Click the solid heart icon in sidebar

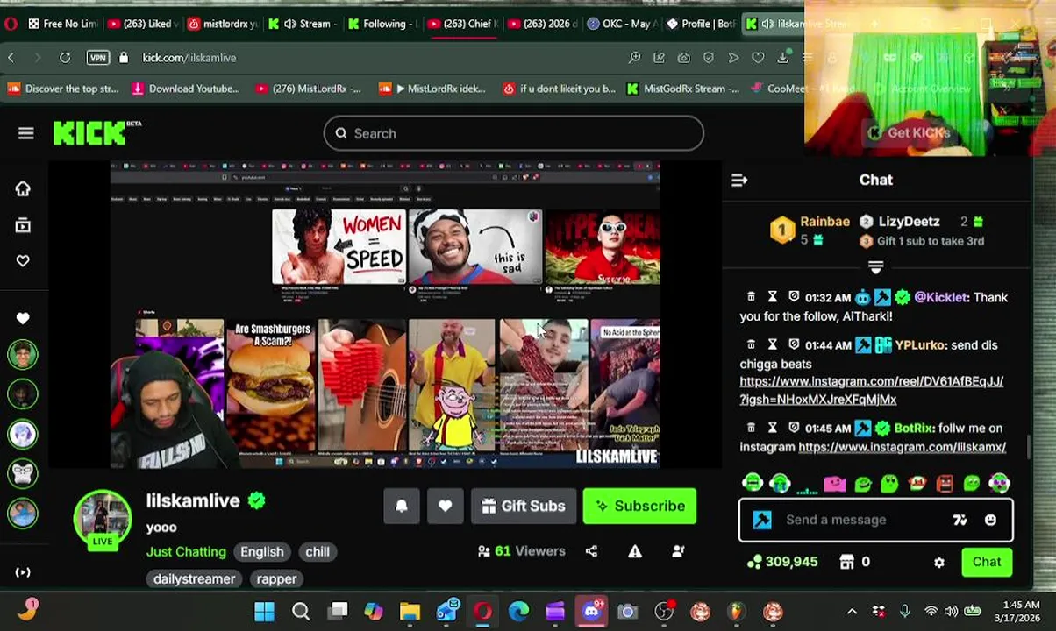[x=23, y=319]
